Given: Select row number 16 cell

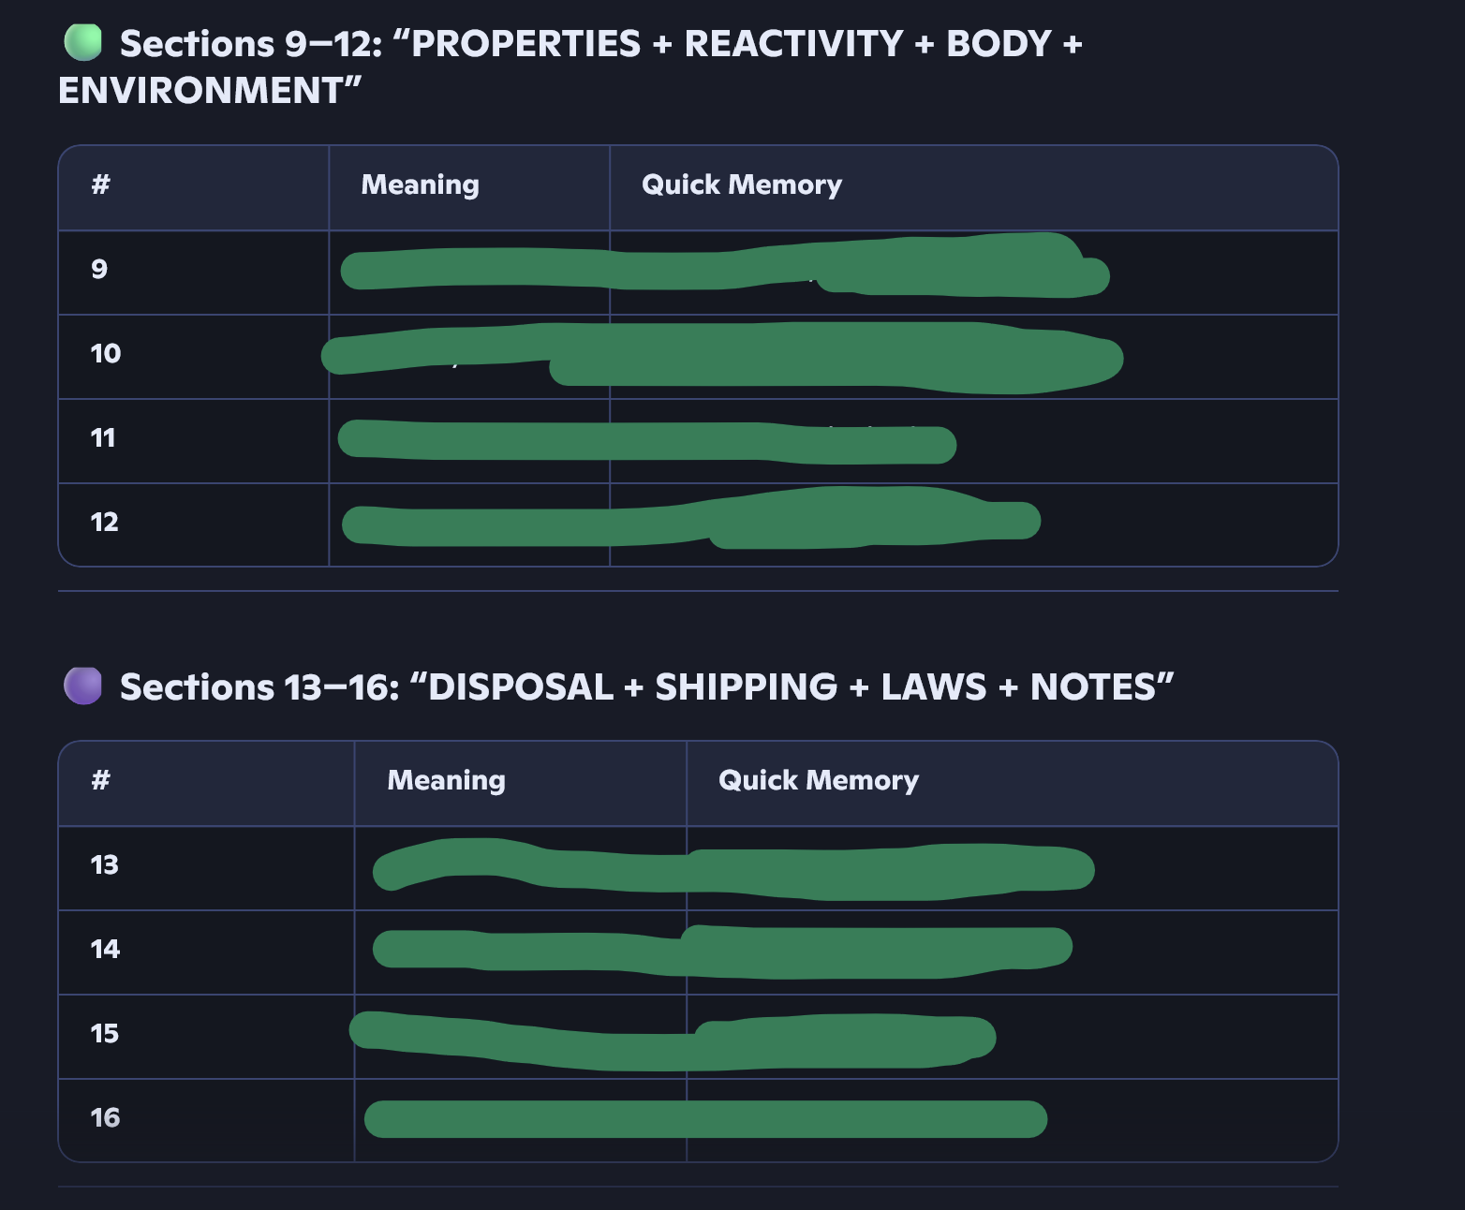Looking at the screenshot, I should tap(105, 1118).
